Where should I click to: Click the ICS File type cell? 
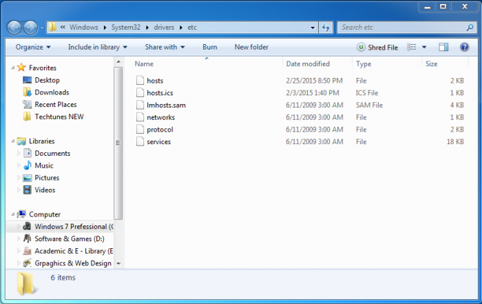[x=367, y=93]
